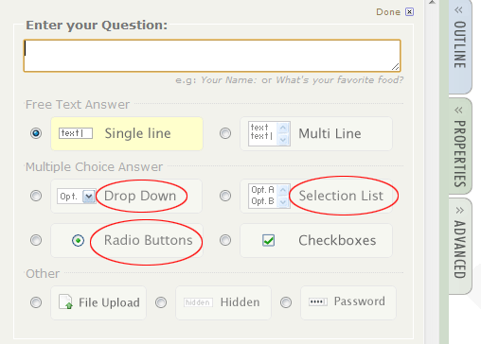
Task: Expand the PROPERTIES side panel chevron
Action: 459,110
